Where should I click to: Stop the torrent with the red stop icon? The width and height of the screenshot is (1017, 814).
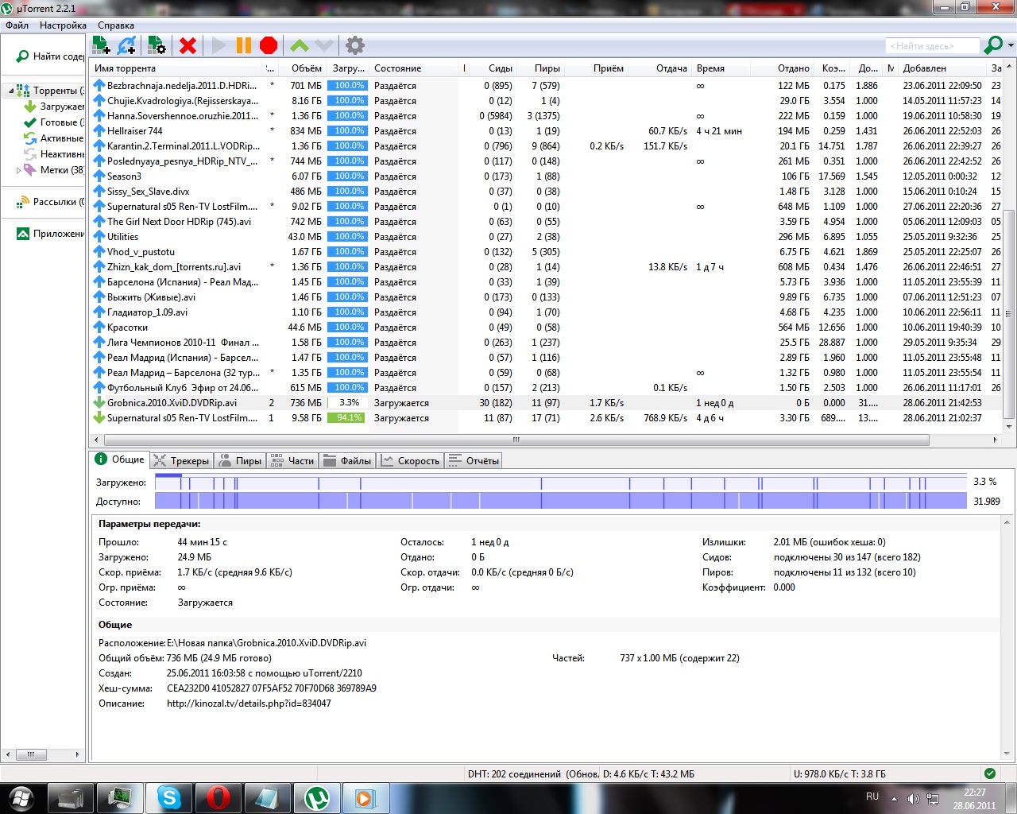269,45
